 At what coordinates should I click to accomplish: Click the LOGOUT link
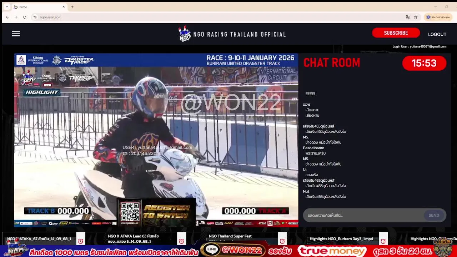[437, 34]
